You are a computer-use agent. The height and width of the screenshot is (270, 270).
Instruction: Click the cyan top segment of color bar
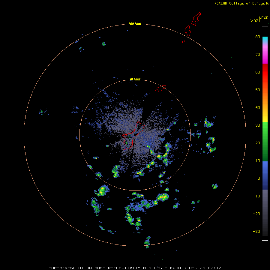click(x=265, y=39)
